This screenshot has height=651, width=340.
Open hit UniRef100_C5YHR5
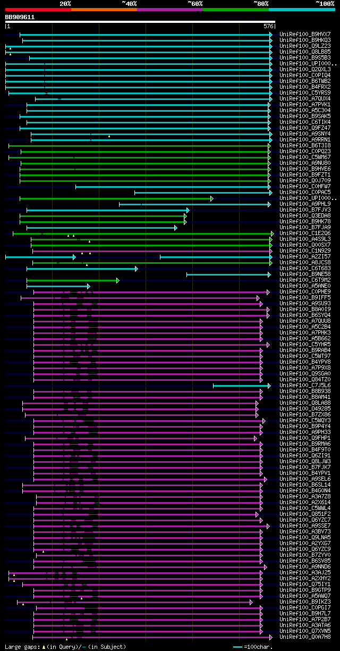pos(305,344)
